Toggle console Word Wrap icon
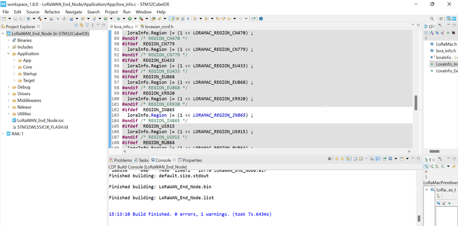458x226 pixels. coord(366,159)
